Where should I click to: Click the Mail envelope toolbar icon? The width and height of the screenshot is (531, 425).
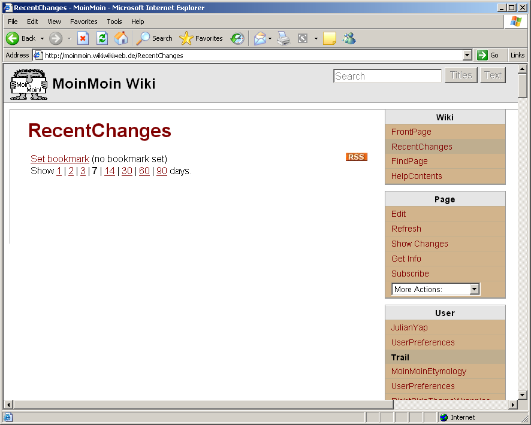(260, 38)
